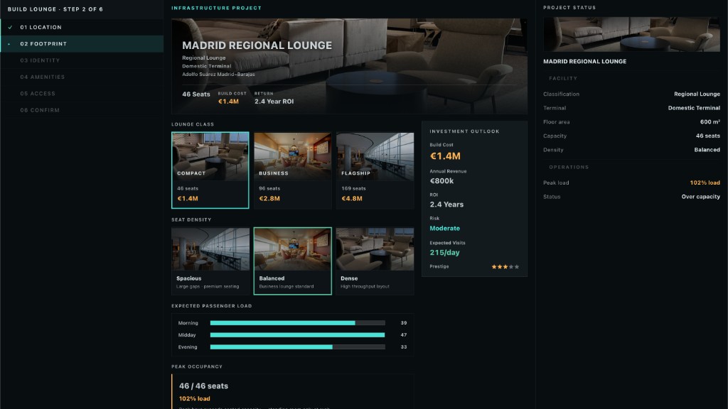
Task: Choose the Compact lounge class card
Action: click(210, 170)
